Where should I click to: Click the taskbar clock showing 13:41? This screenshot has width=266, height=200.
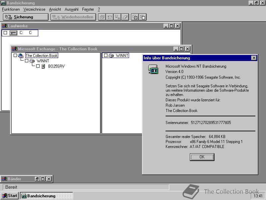pos(258,196)
